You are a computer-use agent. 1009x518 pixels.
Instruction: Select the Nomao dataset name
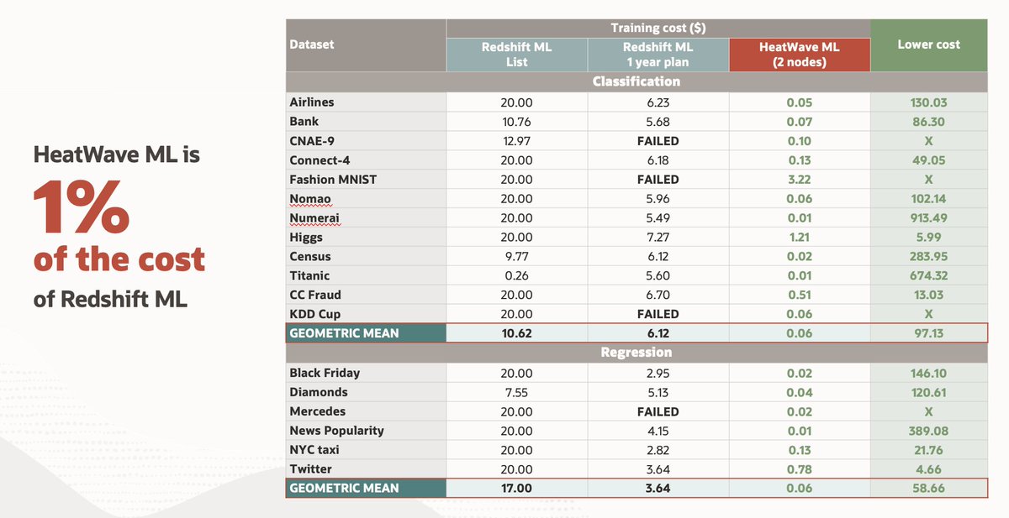pos(310,199)
